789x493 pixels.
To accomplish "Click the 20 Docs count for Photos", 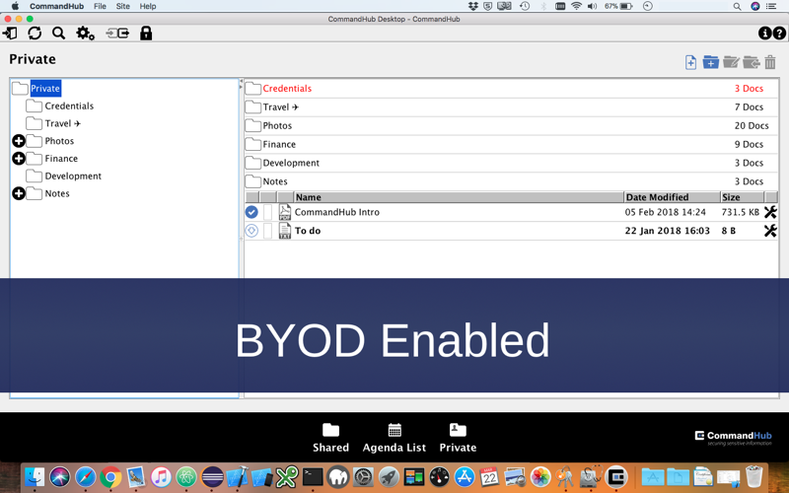I will click(752, 126).
